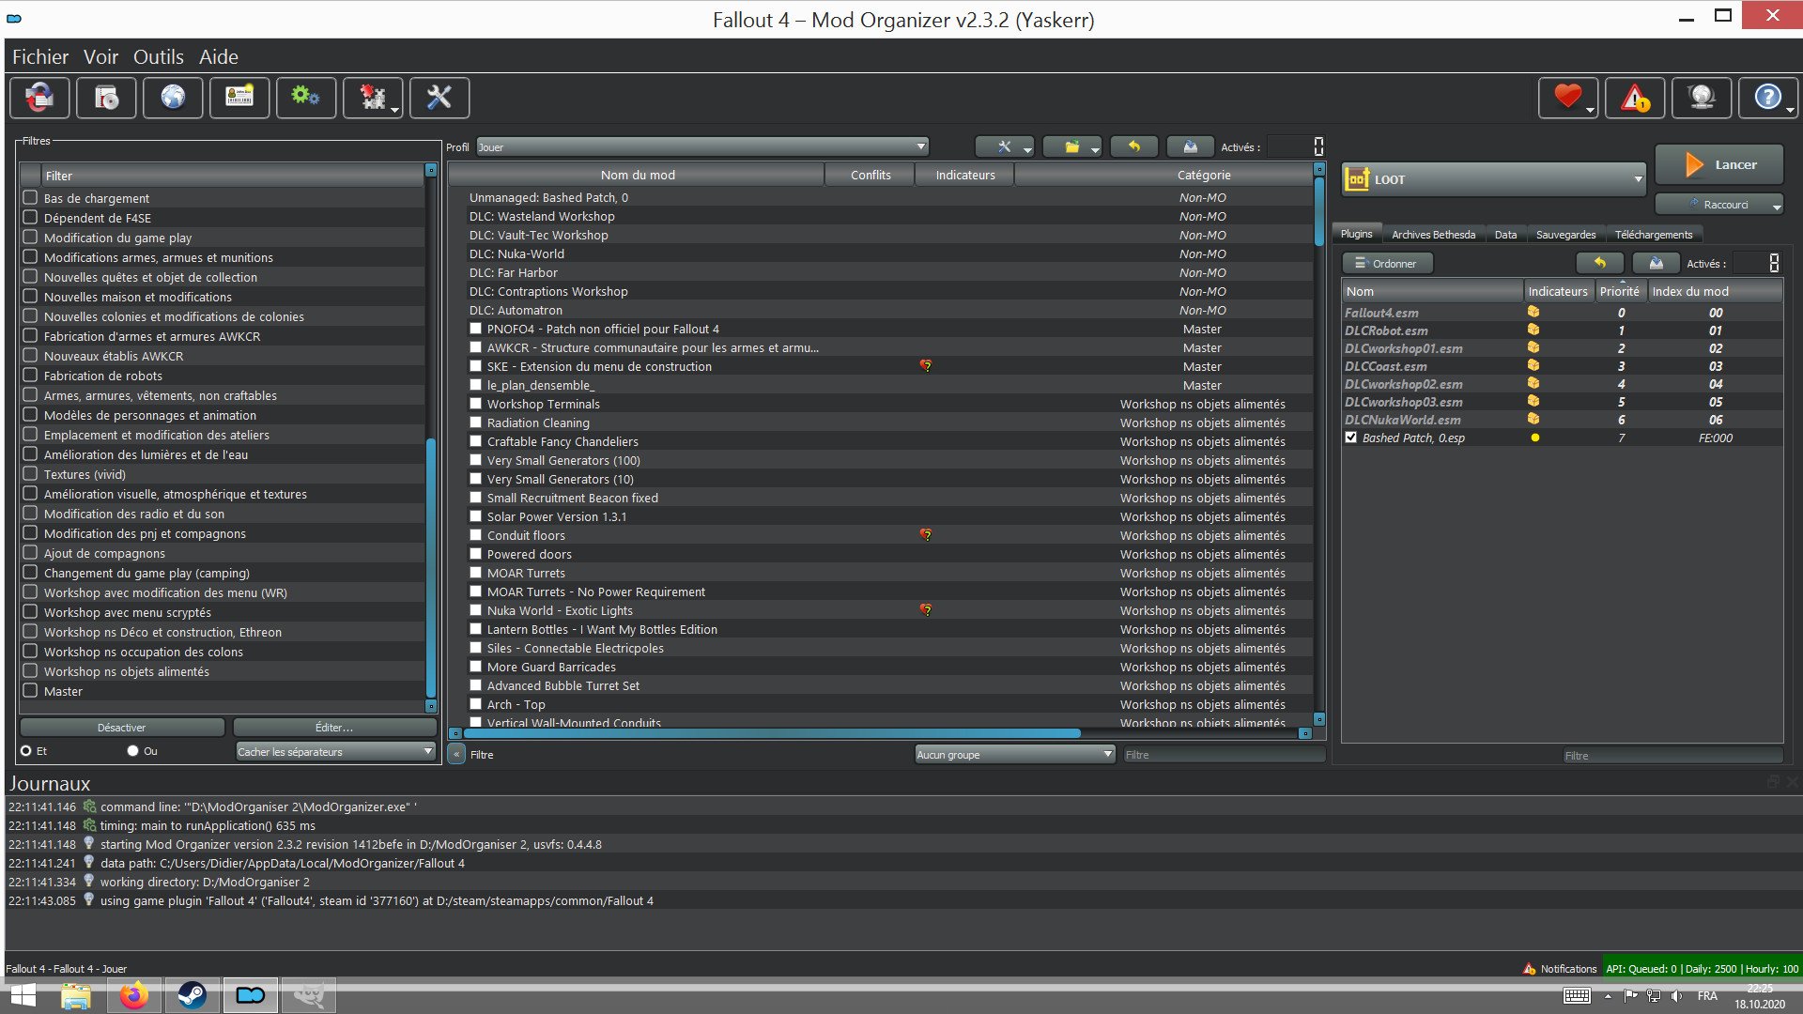This screenshot has height=1014, width=1803.
Task: Open the Fichier menu
Action: click(x=39, y=57)
